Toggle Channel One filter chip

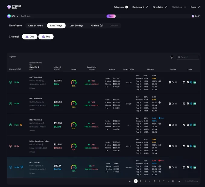[x=30, y=37]
